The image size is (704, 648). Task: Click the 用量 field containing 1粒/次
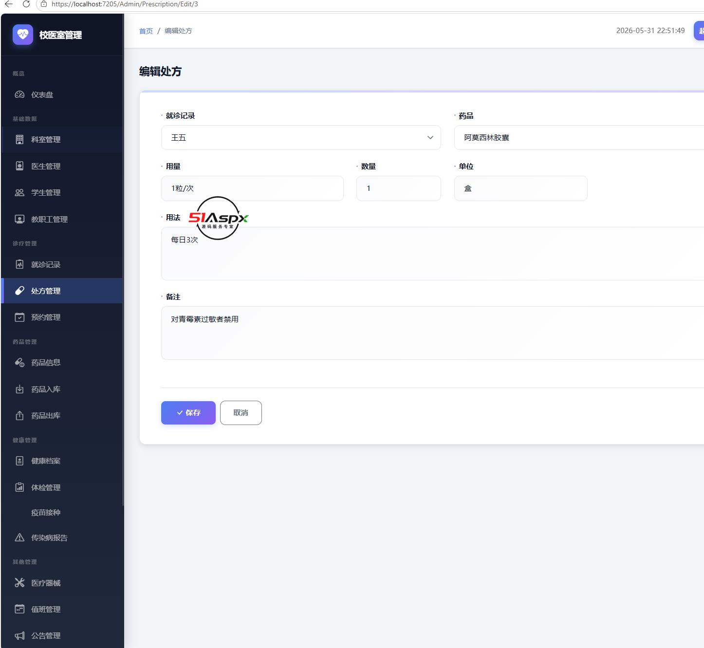coord(252,188)
